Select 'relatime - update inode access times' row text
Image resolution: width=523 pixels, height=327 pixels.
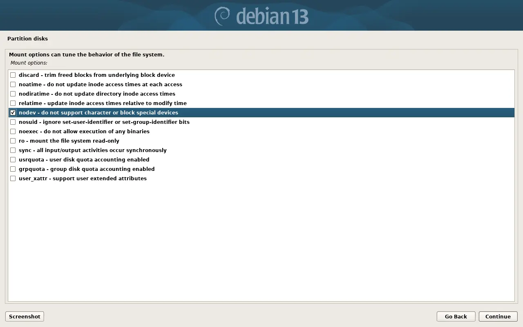103,103
